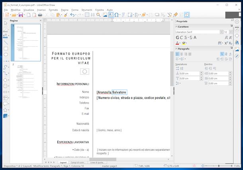Viewport: 243px width, 170px height.
Task: Select the Line drawing tool
Action: 6,42
